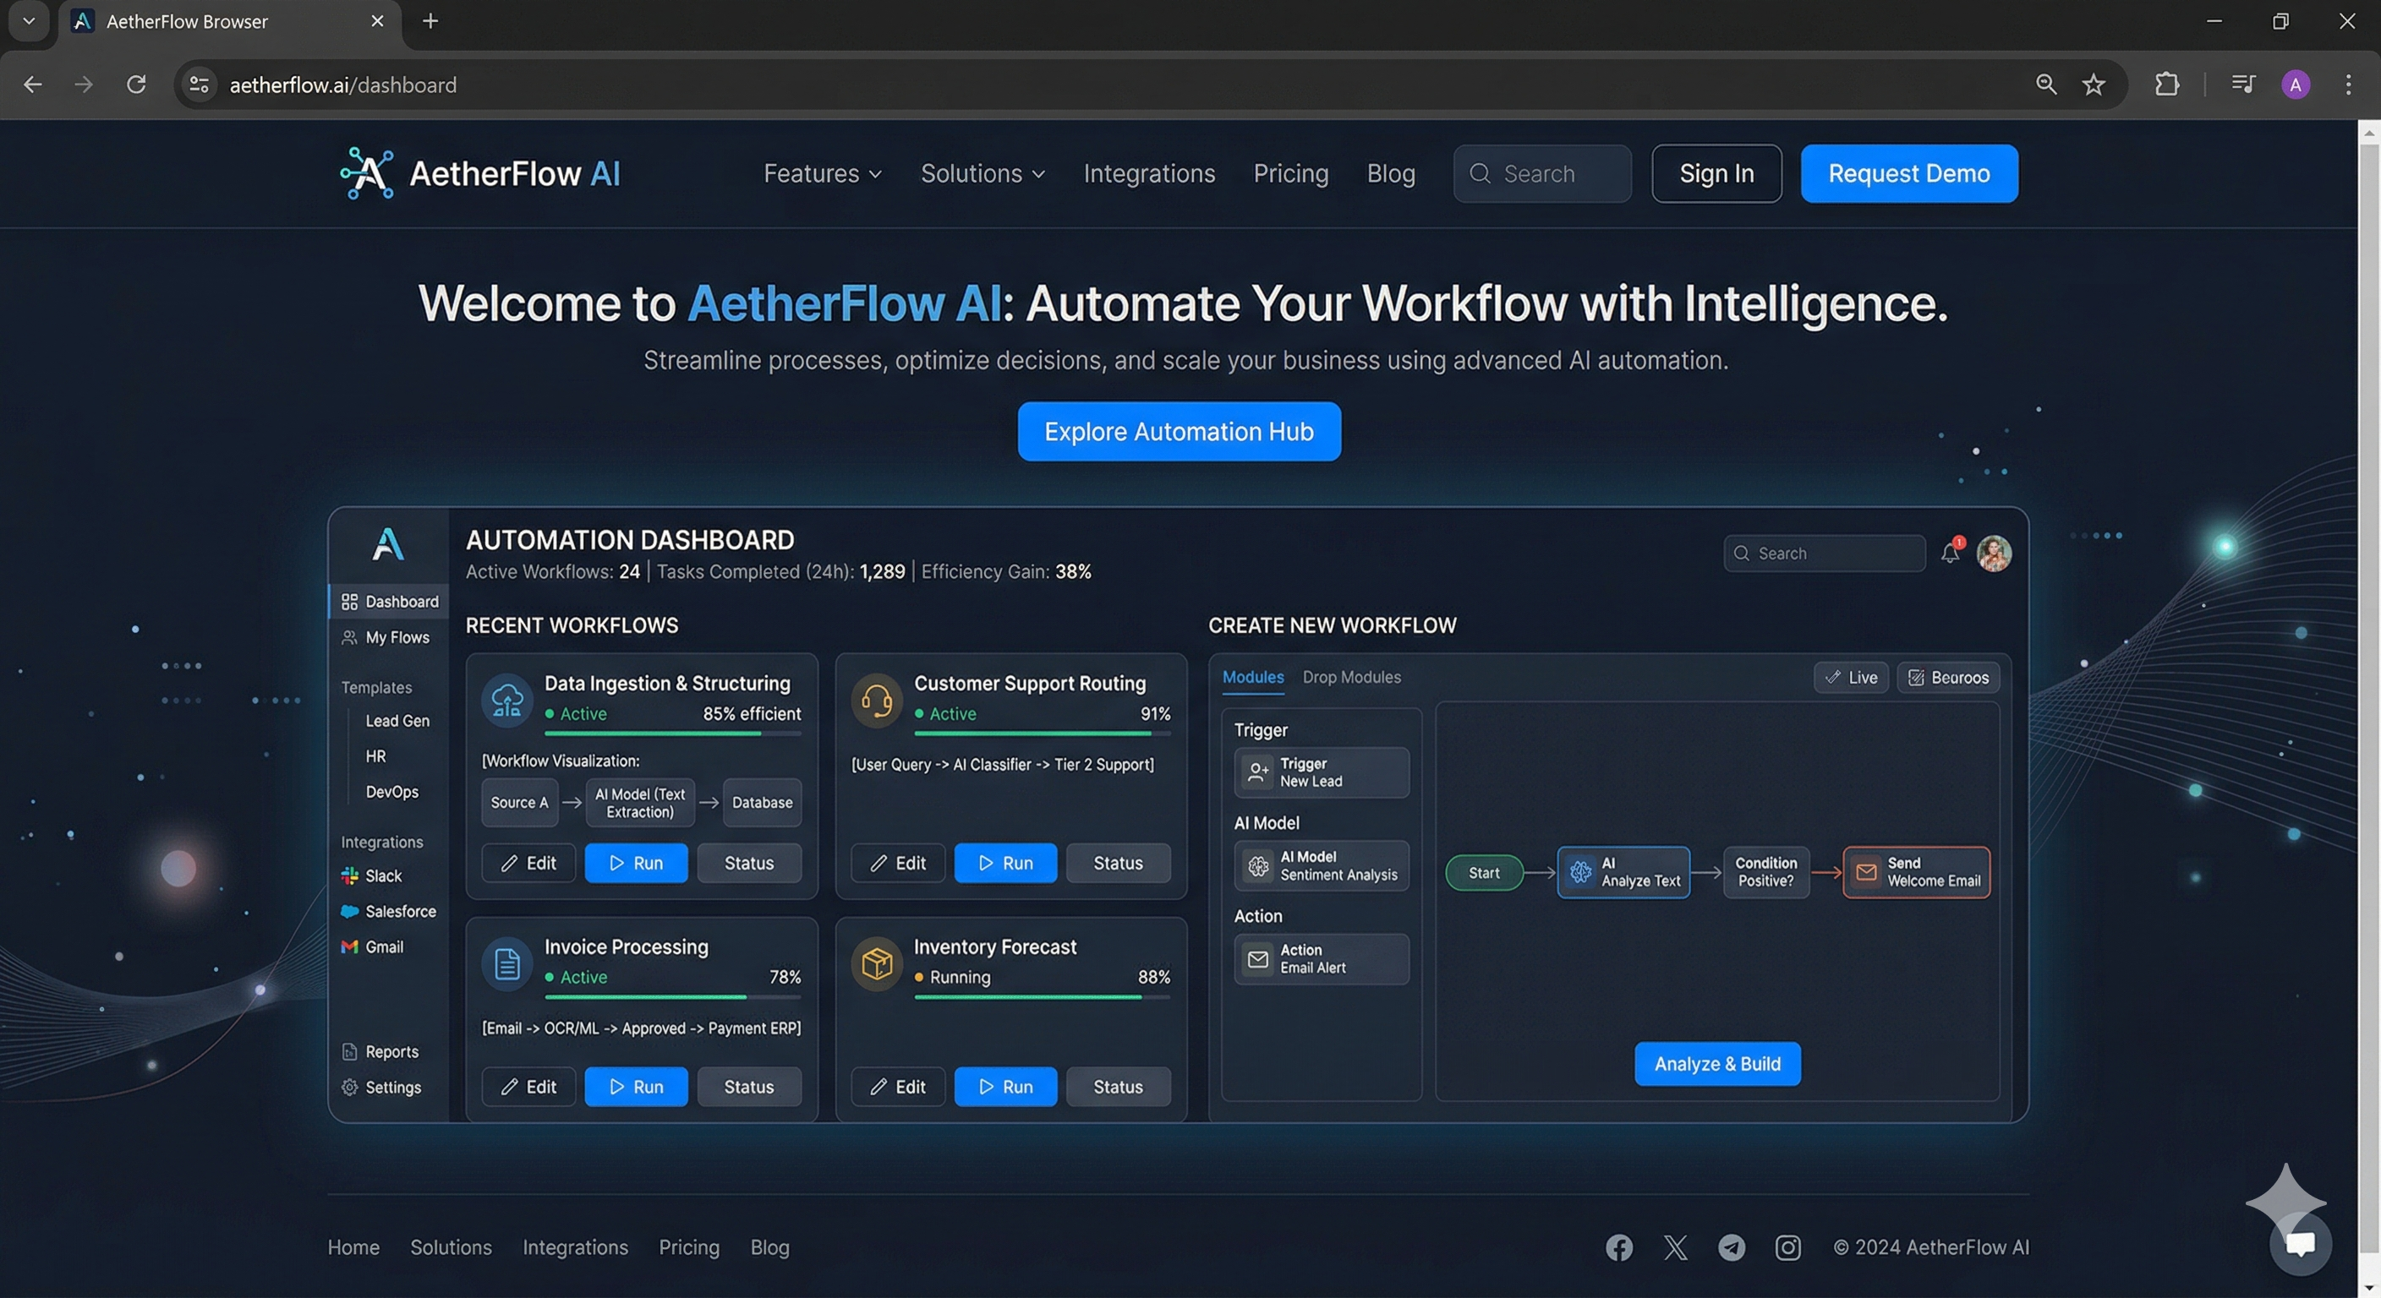This screenshot has height=1298, width=2381.
Task: Open the DevOps template
Action: pos(391,791)
